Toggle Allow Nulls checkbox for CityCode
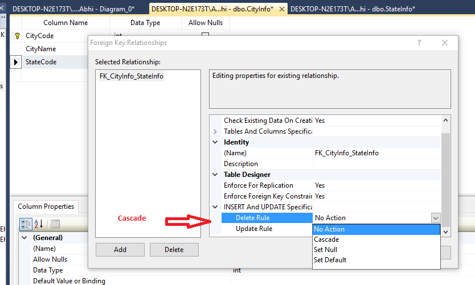This screenshot has height=285, width=475. [205, 36]
